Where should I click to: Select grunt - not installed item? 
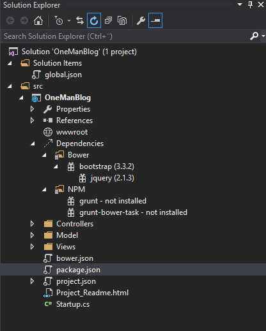(113, 201)
